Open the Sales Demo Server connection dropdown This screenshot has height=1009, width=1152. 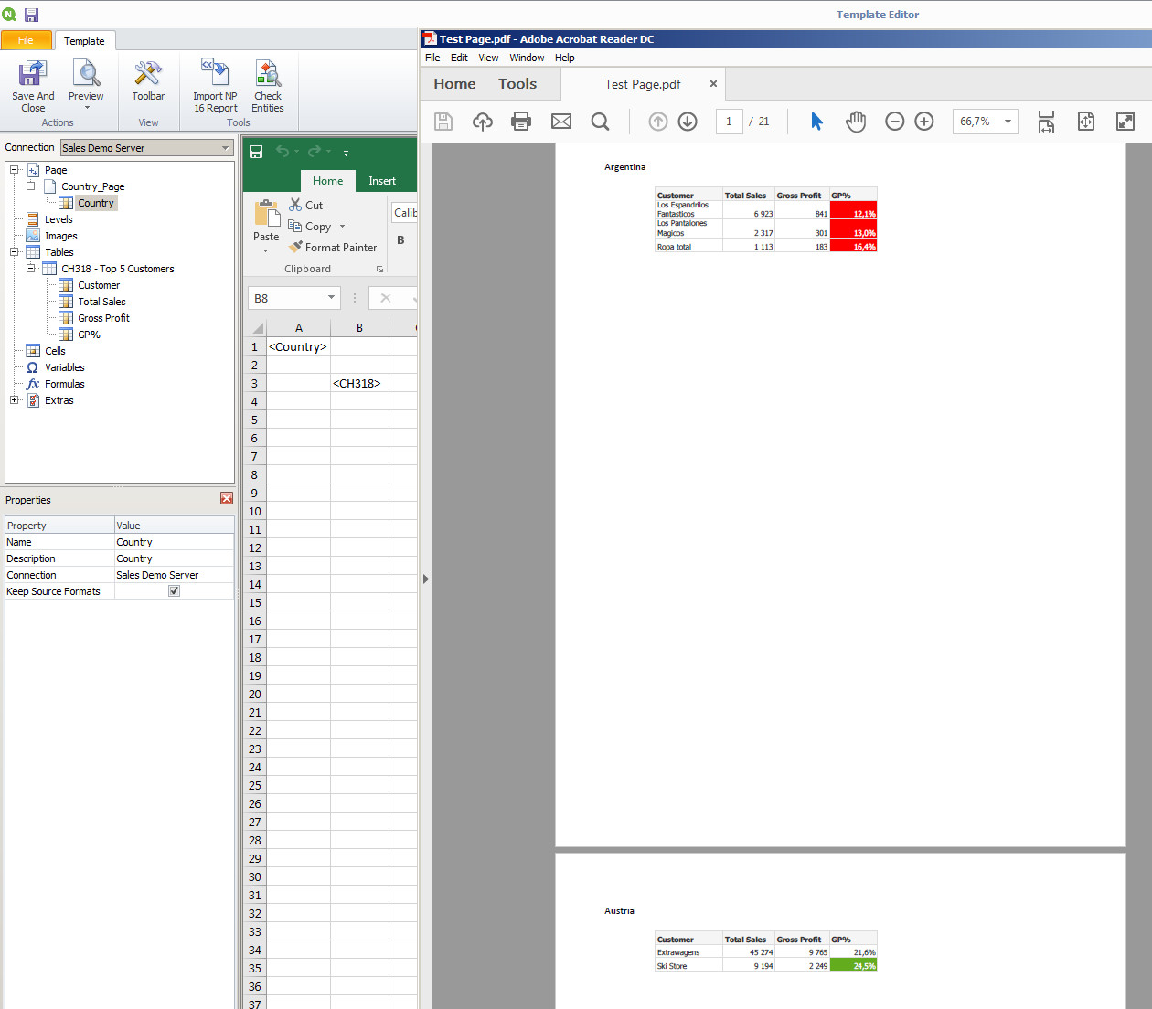225,148
